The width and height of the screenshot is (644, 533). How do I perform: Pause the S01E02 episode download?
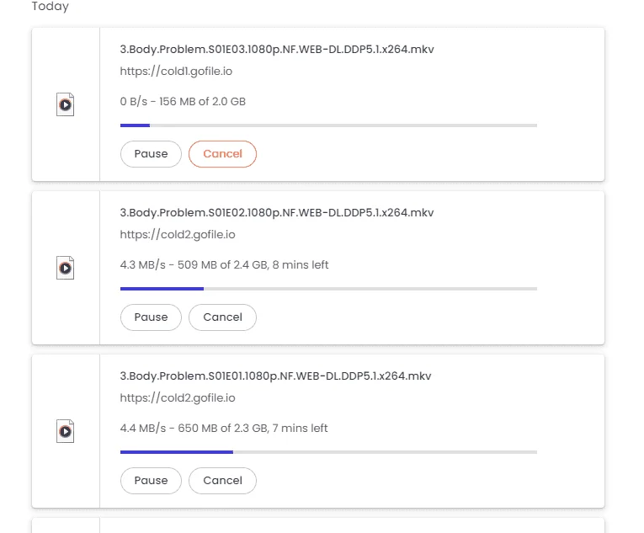pyautogui.click(x=151, y=317)
